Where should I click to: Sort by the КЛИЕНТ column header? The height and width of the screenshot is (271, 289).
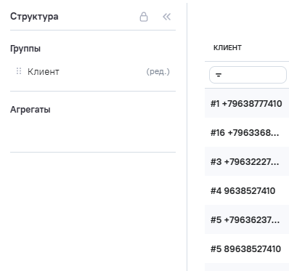[227, 48]
